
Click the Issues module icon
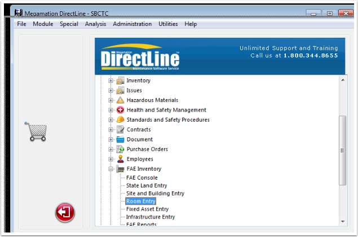tap(120, 90)
